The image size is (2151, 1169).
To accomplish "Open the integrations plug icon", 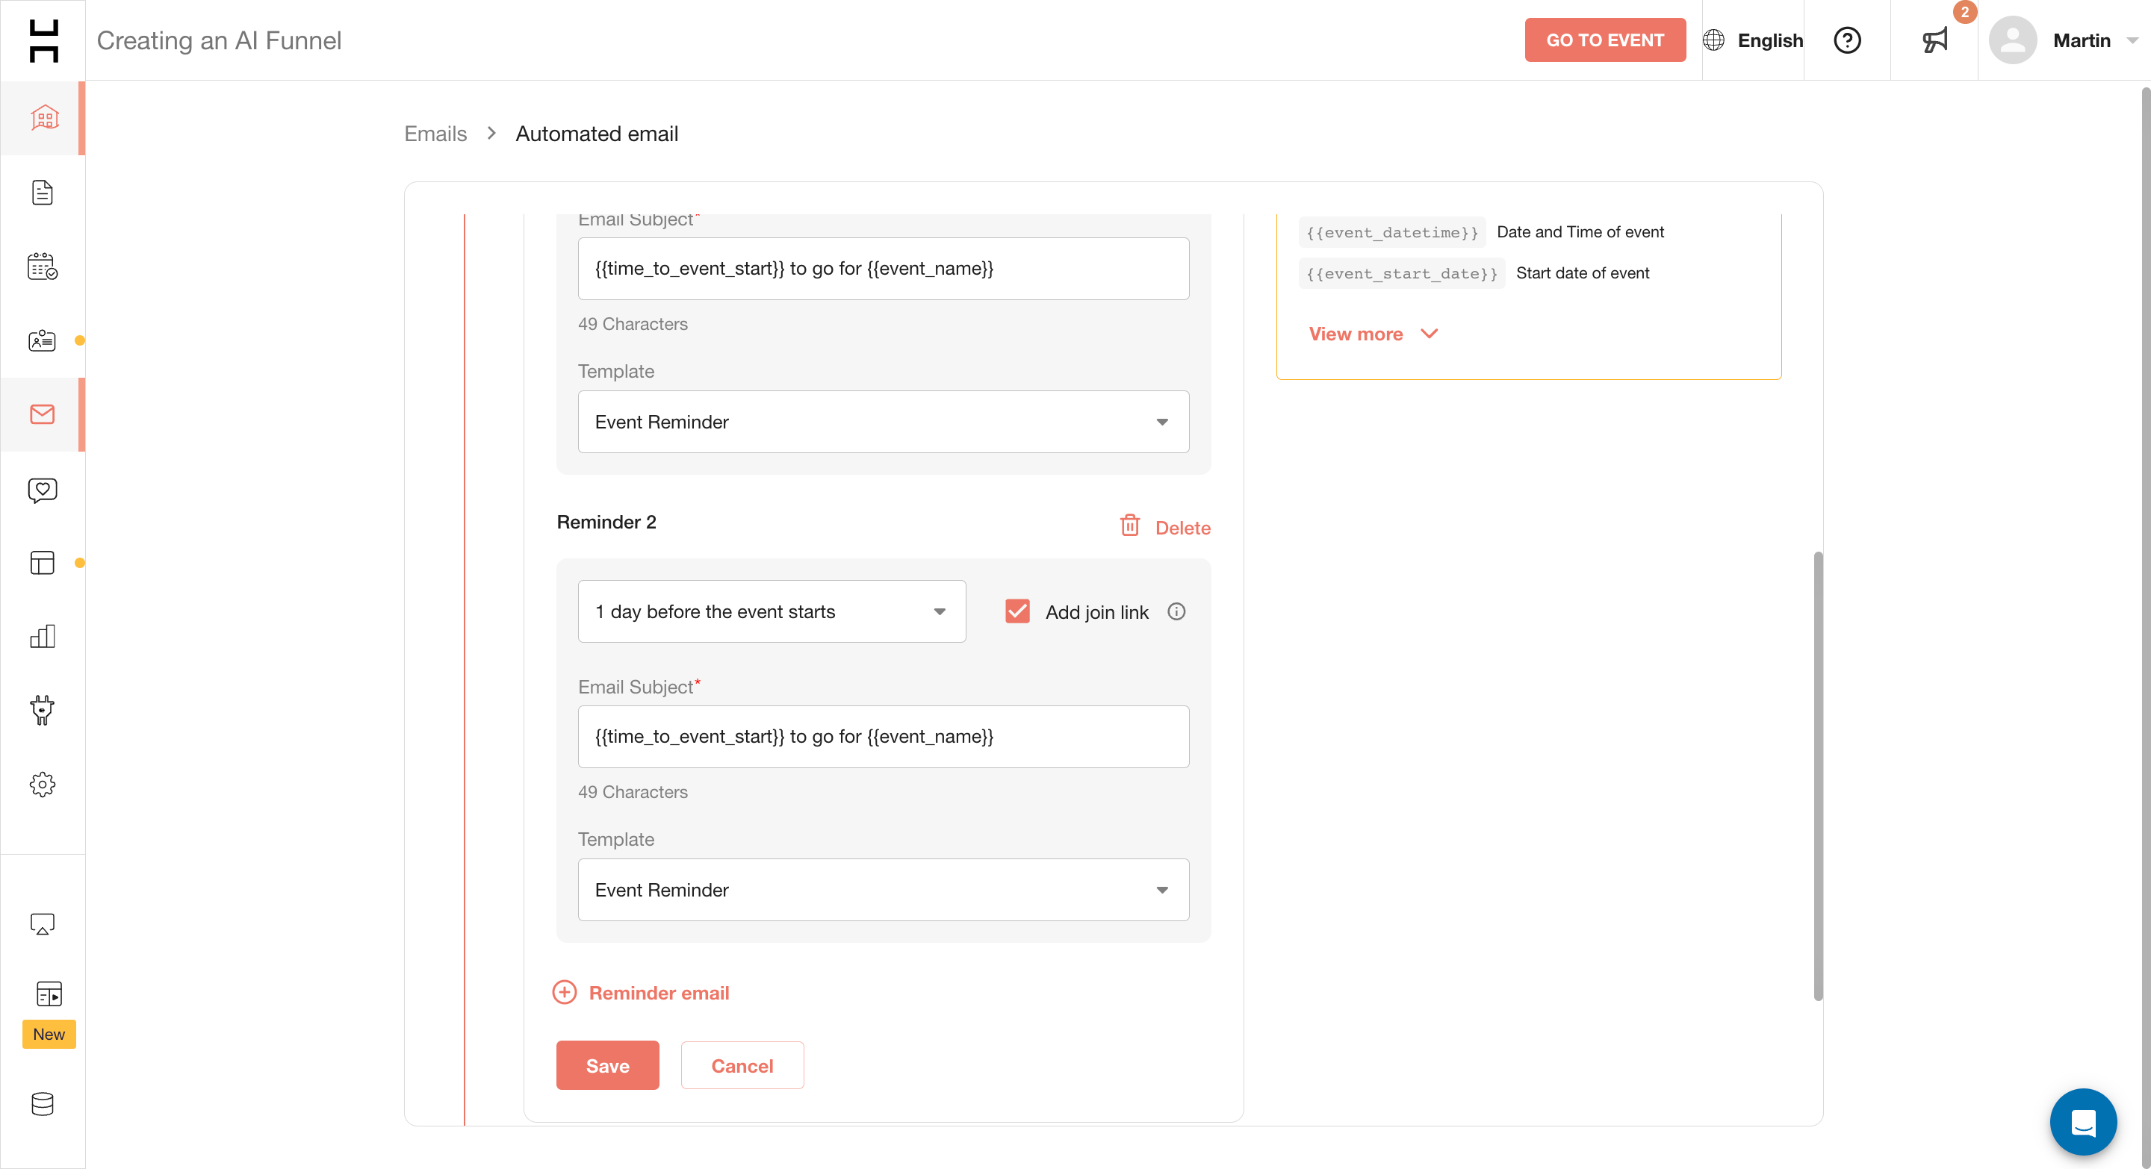I will (x=43, y=711).
